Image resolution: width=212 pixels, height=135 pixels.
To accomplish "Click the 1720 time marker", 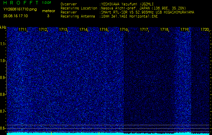I will point(205,29).
